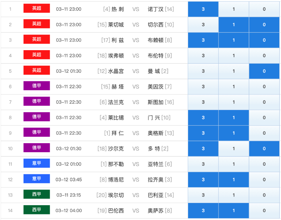Pick 0 for 埃弗顿 vs 布伦特
This screenshot has width=281, height=220.
click(x=264, y=56)
